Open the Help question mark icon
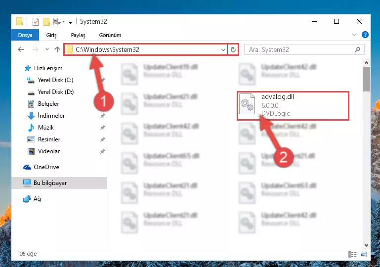The height and width of the screenshot is (267, 380). (365, 35)
